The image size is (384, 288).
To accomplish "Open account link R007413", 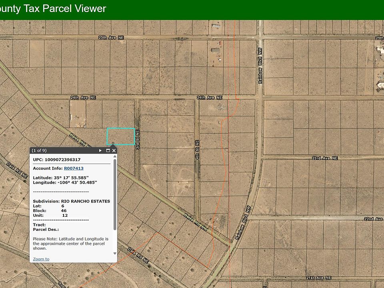I will 74,168.
